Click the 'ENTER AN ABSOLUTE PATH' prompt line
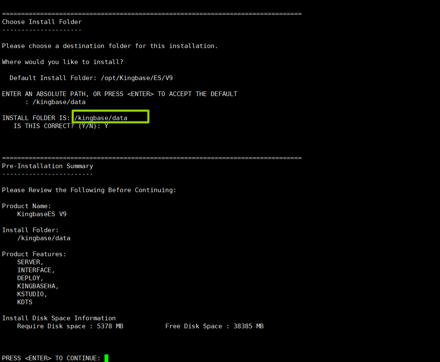Viewport: 440px width, 362px height. [120, 94]
